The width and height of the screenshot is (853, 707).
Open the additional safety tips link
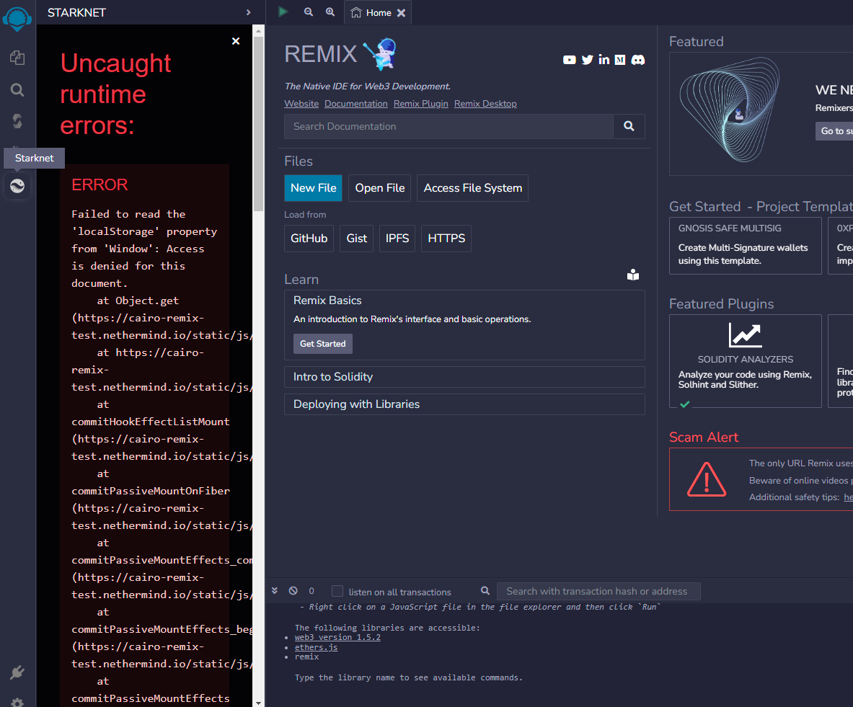click(848, 497)
